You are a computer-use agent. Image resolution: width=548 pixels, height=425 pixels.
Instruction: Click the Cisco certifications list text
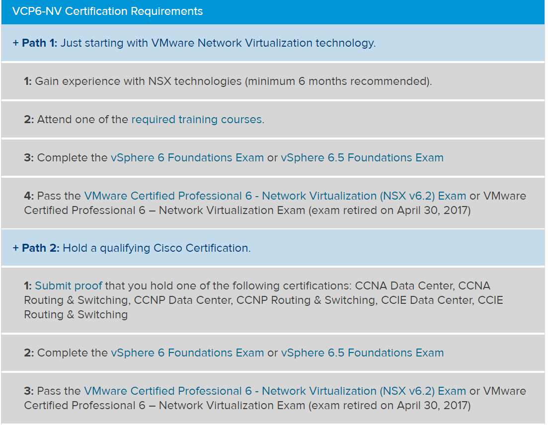[x=263, y=300]
